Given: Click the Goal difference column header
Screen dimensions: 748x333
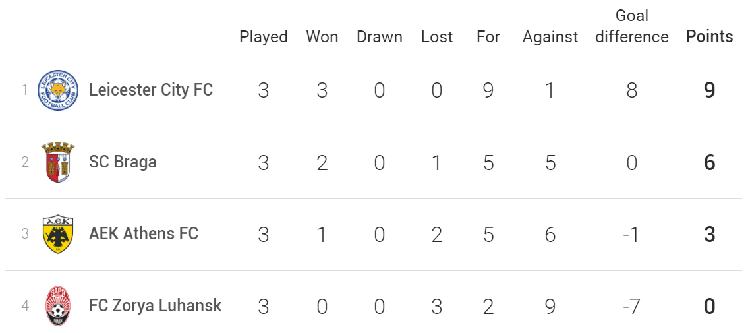Looking at the screenshot, I should (x=631, y=26).
